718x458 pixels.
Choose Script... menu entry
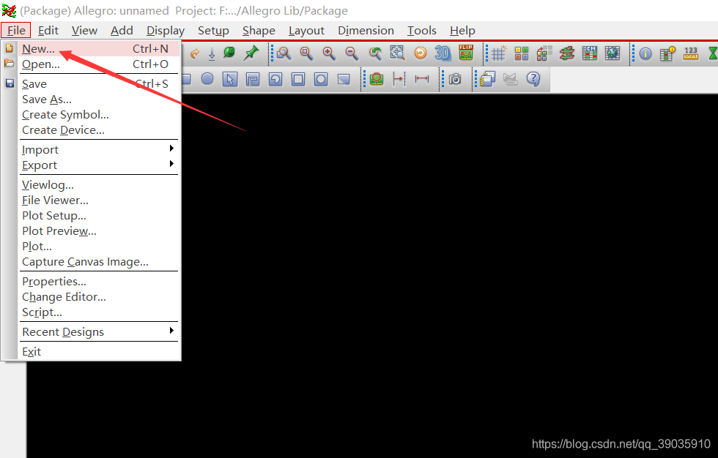pyautogui.click(x=100, y=312)
